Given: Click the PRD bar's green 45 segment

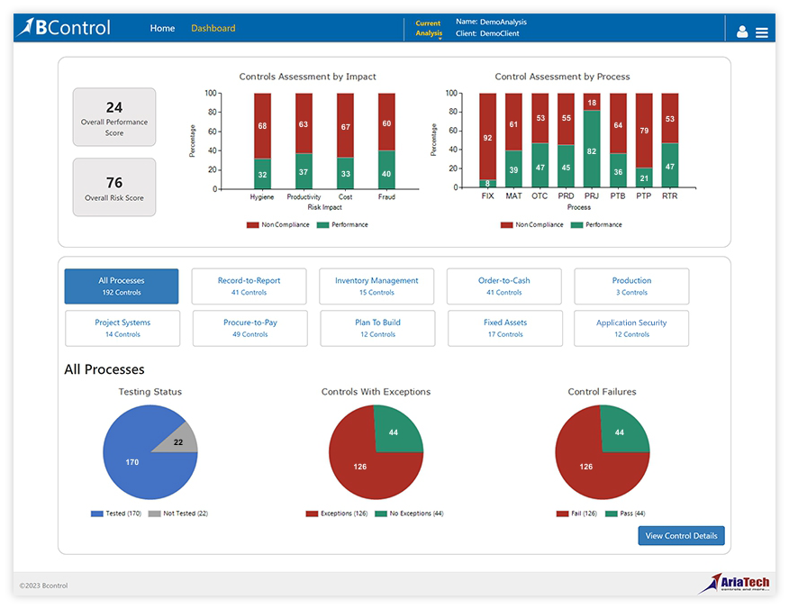Looking at the screenshot, I should (567, 166).
